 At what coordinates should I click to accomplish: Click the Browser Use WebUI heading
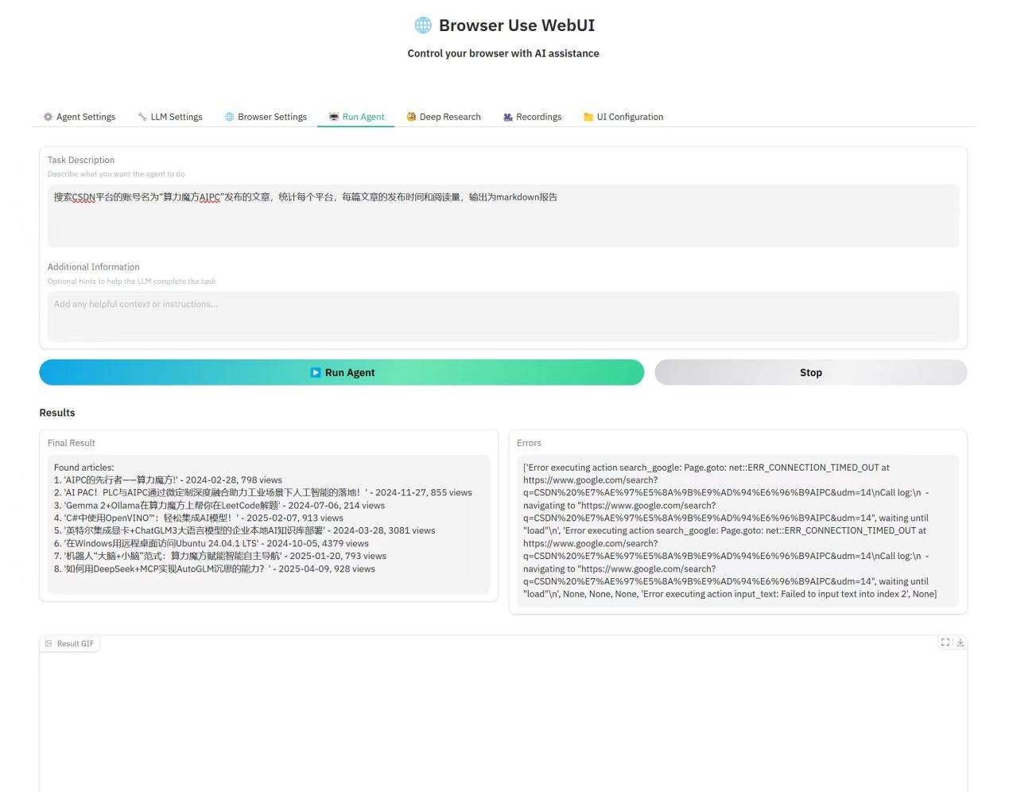(517, 25)
